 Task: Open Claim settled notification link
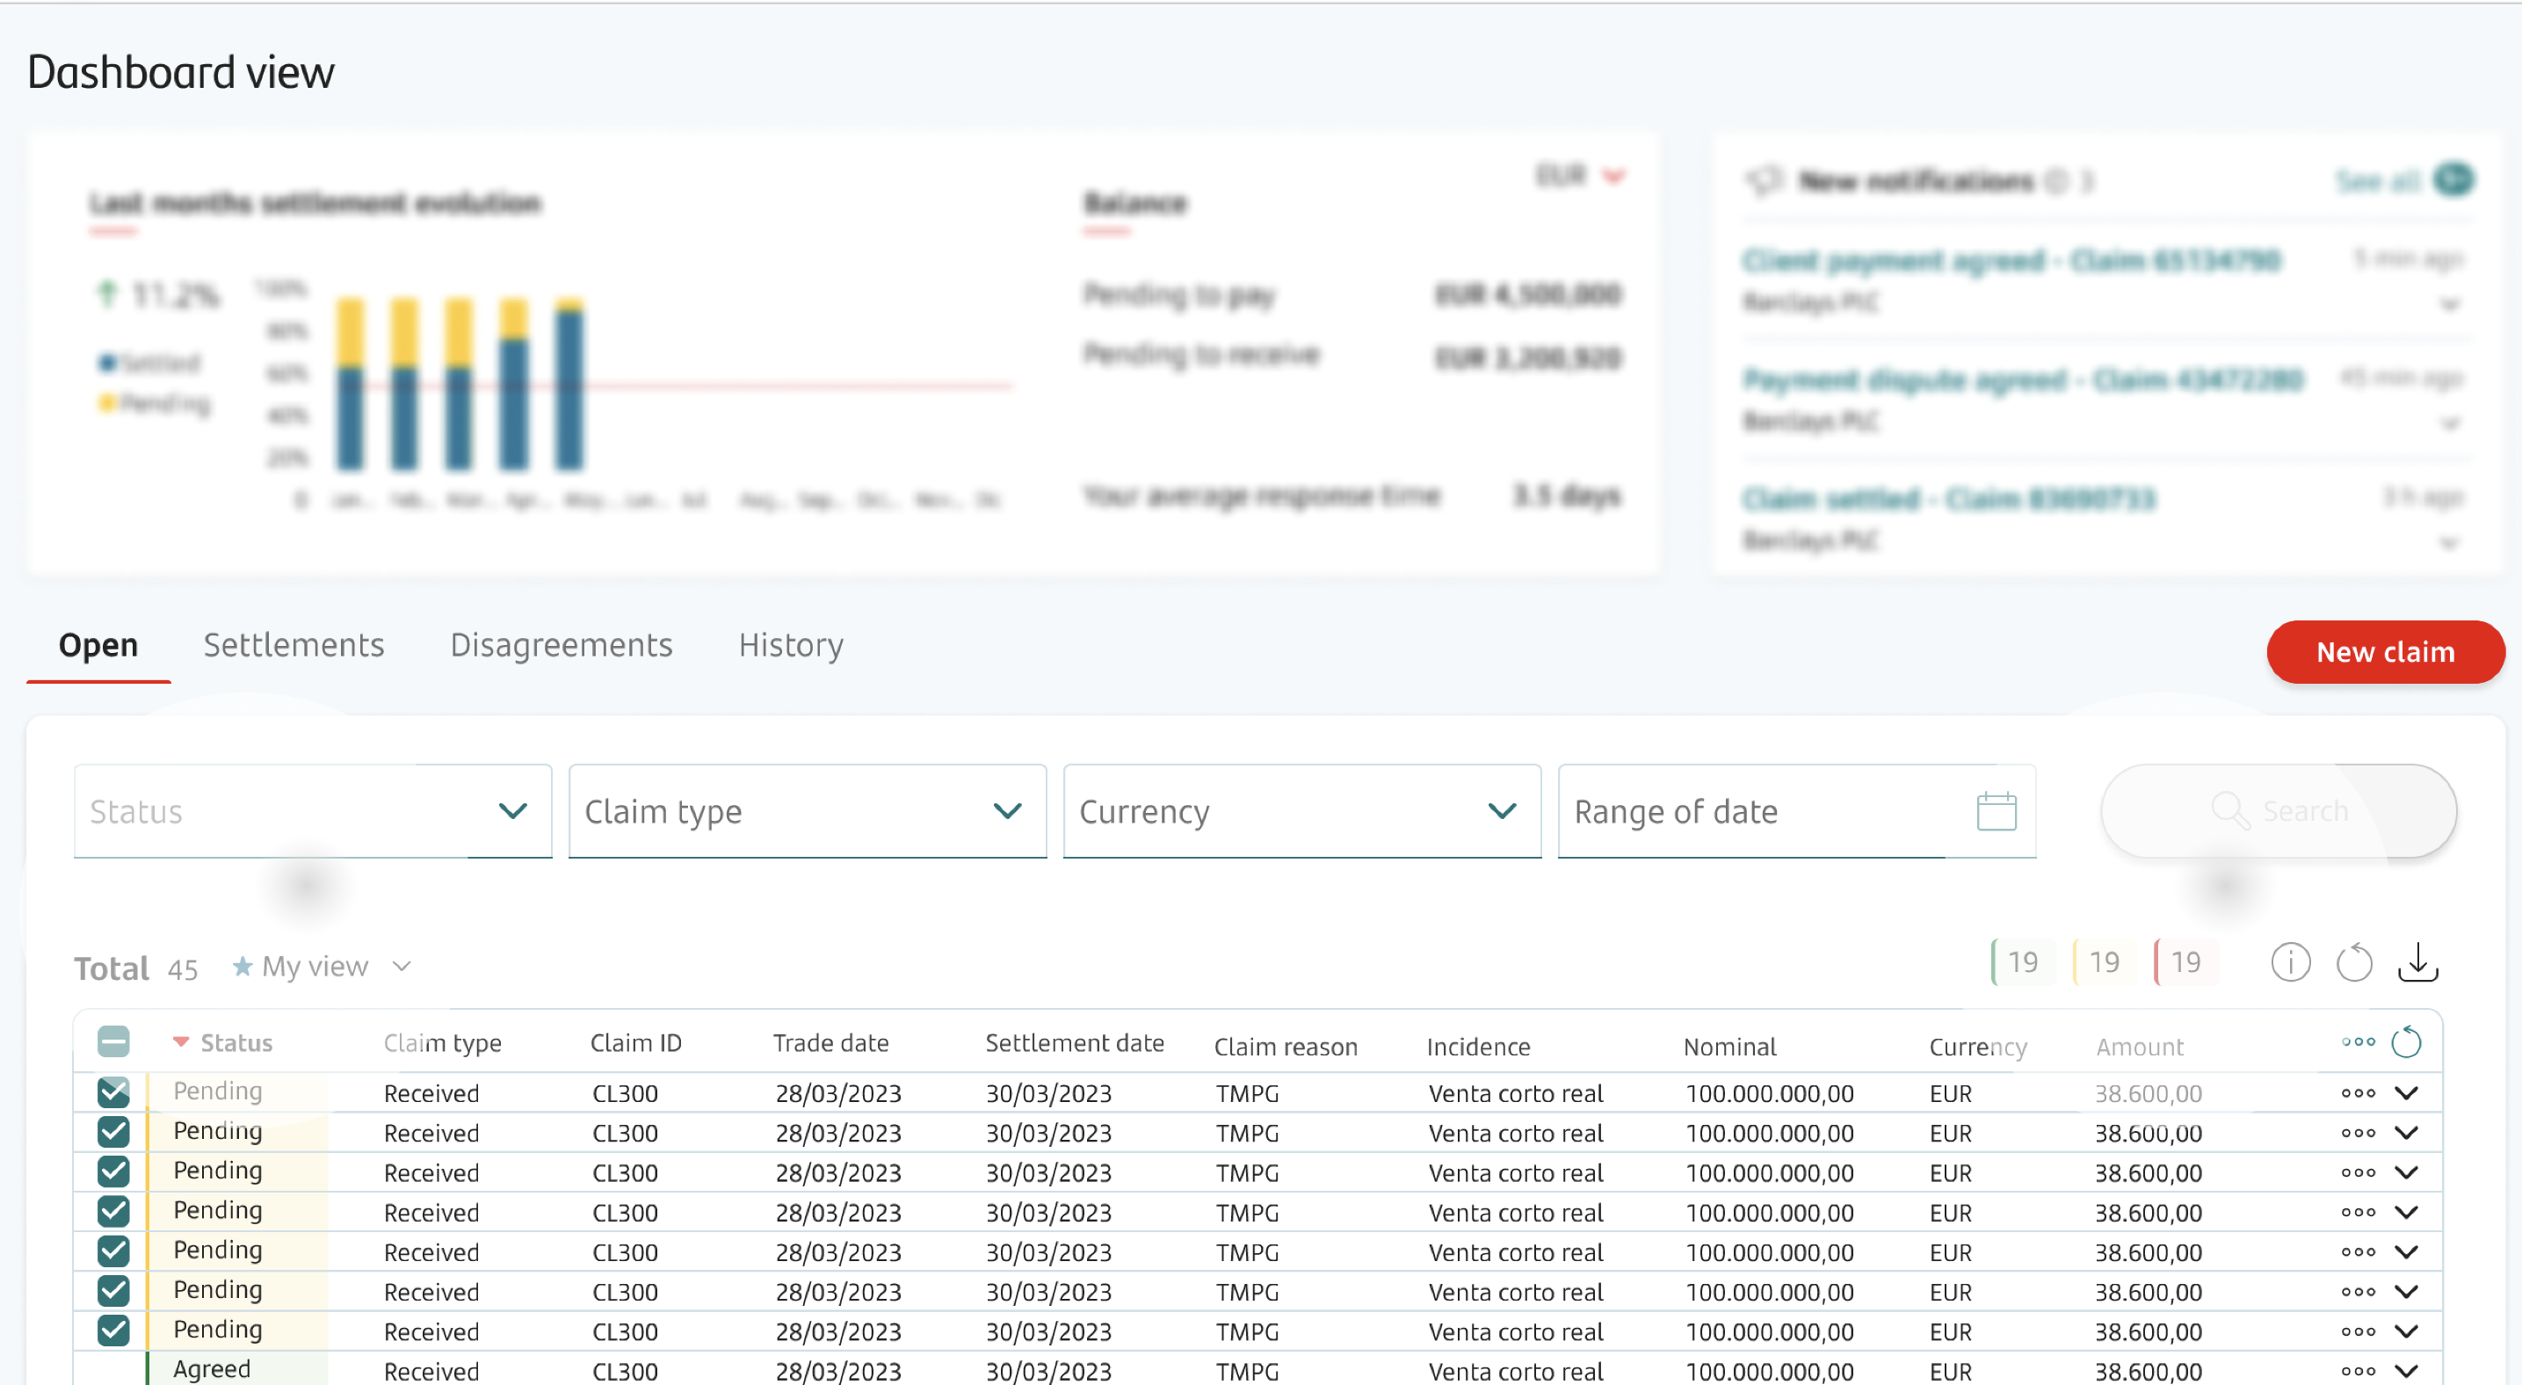coord(1948,498)
